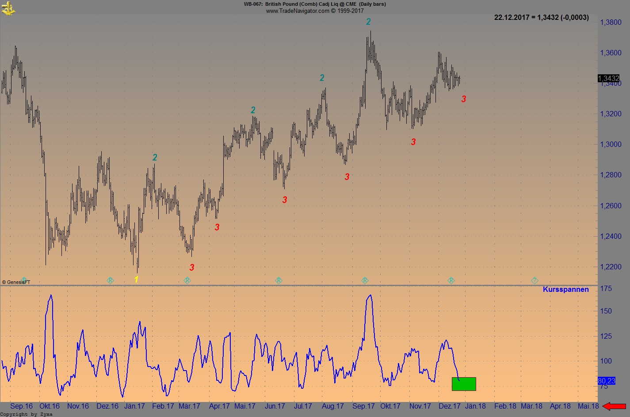Click the red arrow at the bottom right
630x417 pixels.
617,405
